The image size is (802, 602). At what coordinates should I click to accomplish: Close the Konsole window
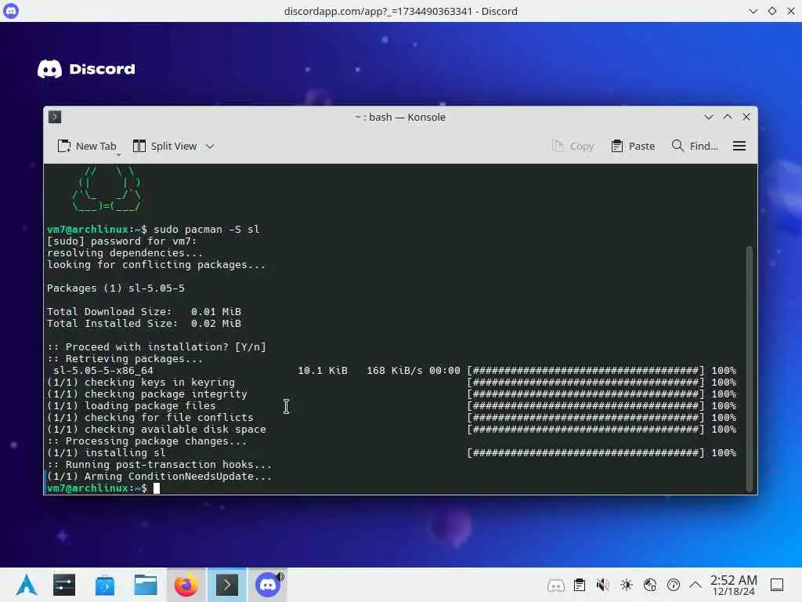(x=746, y=118)
